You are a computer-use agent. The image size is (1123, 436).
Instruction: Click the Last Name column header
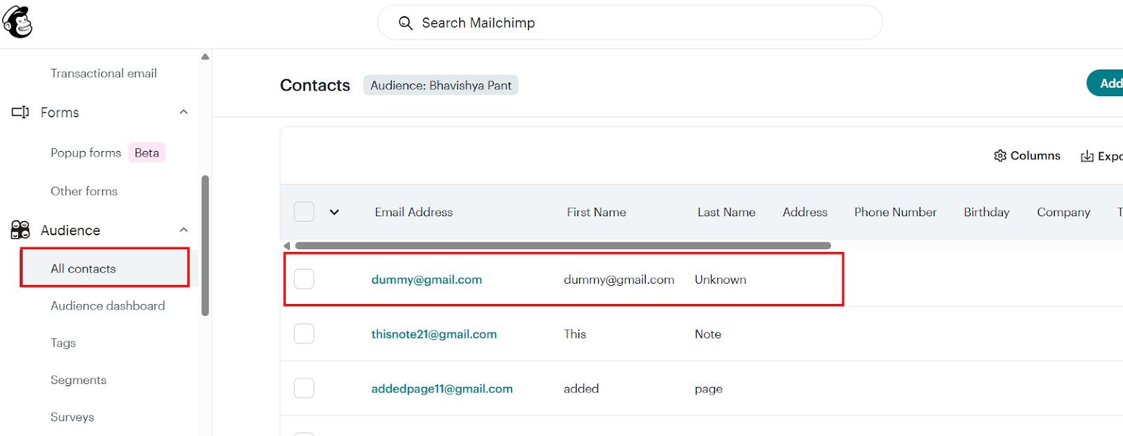pyautogui.click(x=726, y=212)
